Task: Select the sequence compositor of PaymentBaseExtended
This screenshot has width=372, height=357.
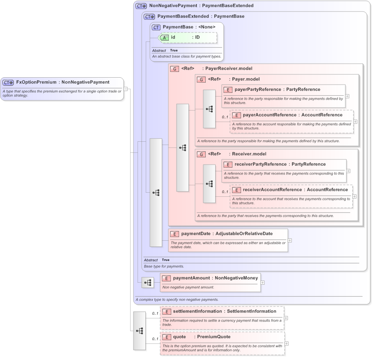Action: coord(156,193)
